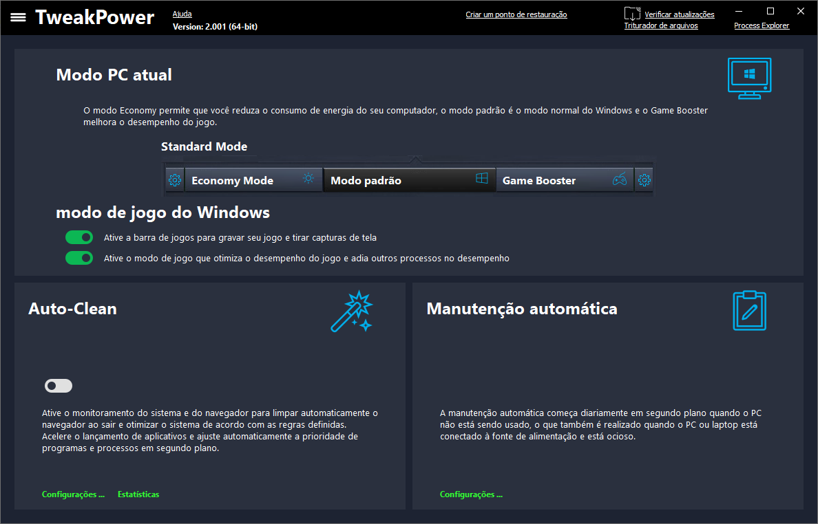
Task: Activate Game Booster mode
Action: click(565, 180)
